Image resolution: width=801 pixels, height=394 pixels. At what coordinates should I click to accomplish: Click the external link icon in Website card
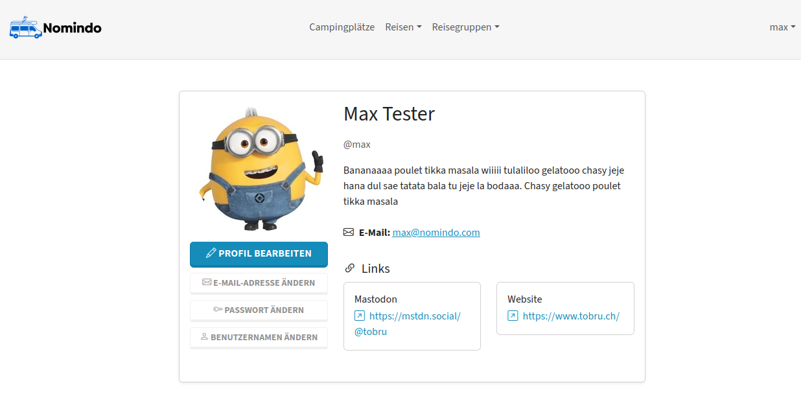513,316
